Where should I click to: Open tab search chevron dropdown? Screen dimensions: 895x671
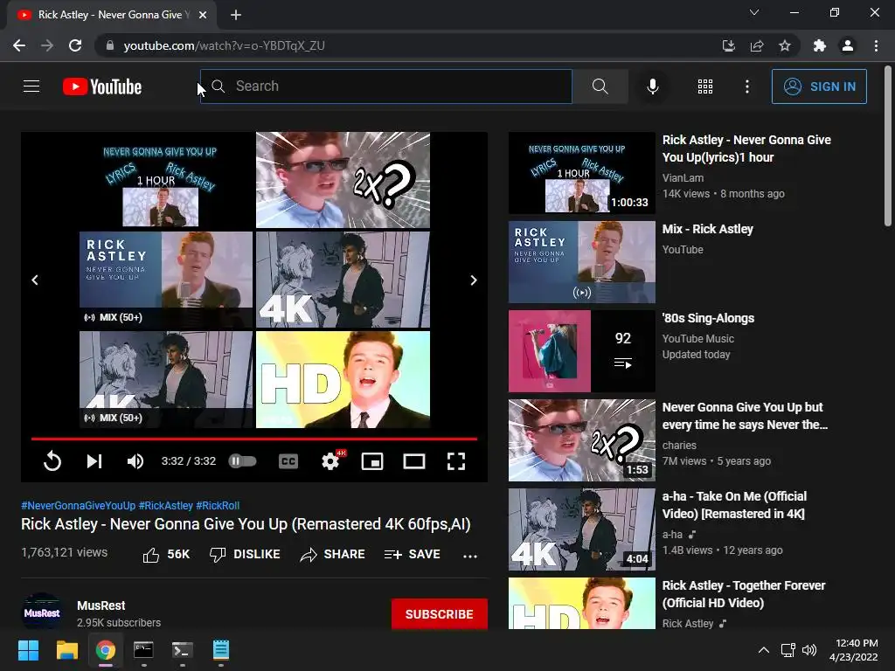click(754, 12)
